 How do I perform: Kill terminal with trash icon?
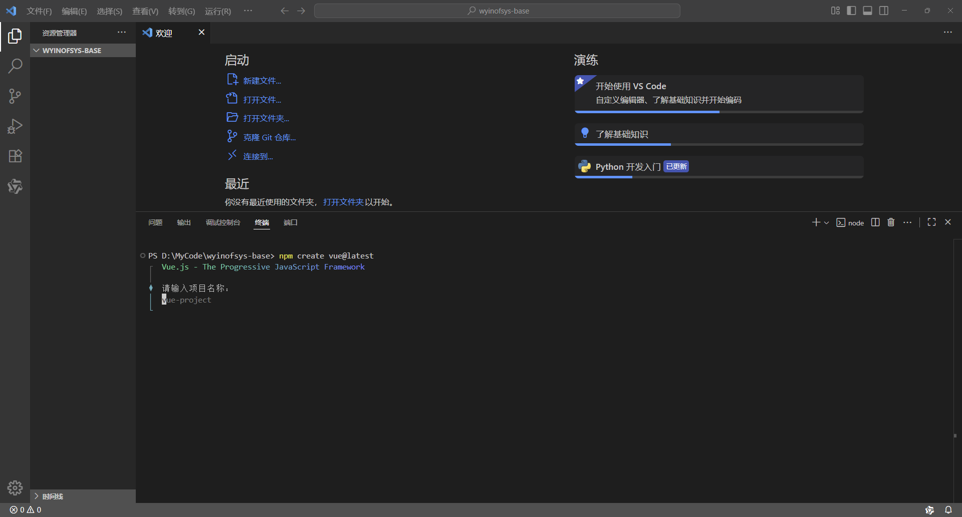[891, 222]
